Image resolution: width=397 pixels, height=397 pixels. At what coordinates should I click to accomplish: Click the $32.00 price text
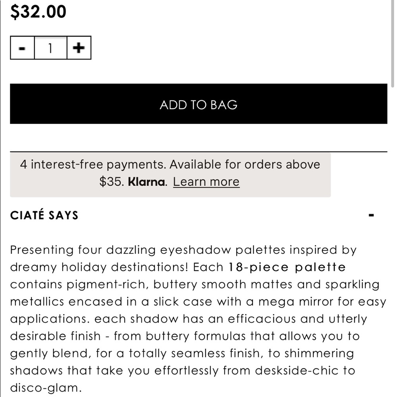click(x=38, y=12)
